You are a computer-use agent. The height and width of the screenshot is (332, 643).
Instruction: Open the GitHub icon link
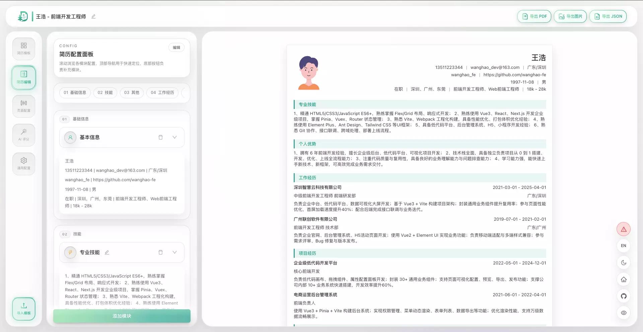[624, 296]
